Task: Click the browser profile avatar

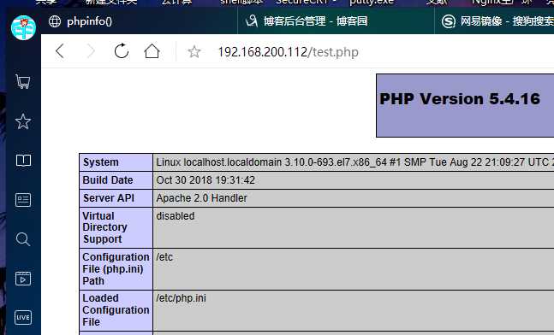Action: tap(23, 27)
